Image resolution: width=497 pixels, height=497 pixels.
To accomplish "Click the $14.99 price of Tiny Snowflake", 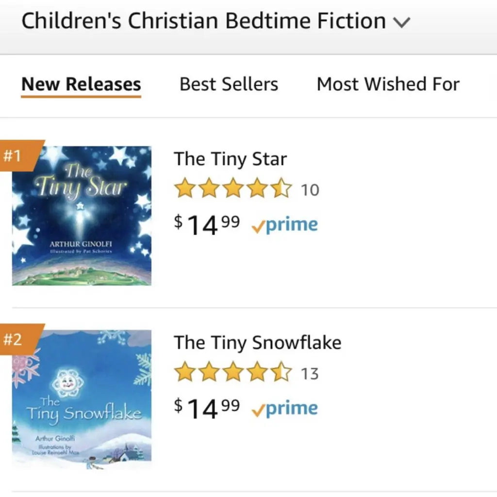I will pyautogui.click(x=207, y=408).
